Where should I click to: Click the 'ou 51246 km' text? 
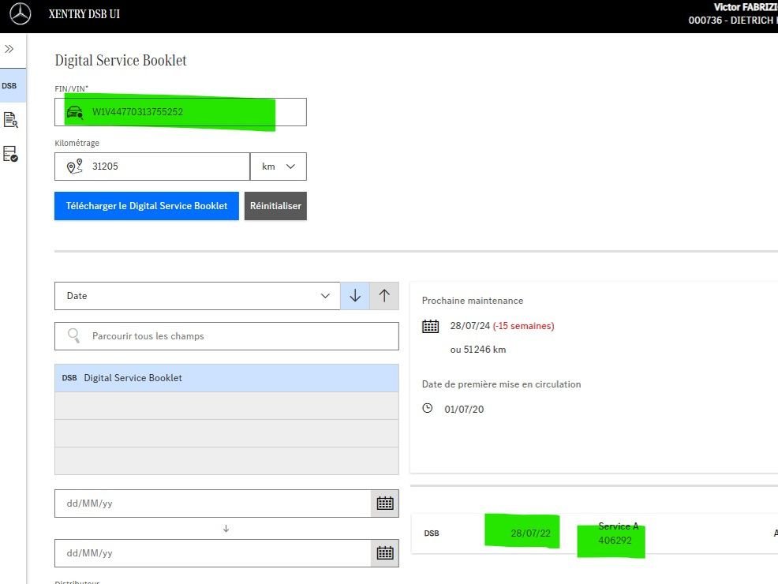pyautogui.click(x=478, y=350)
